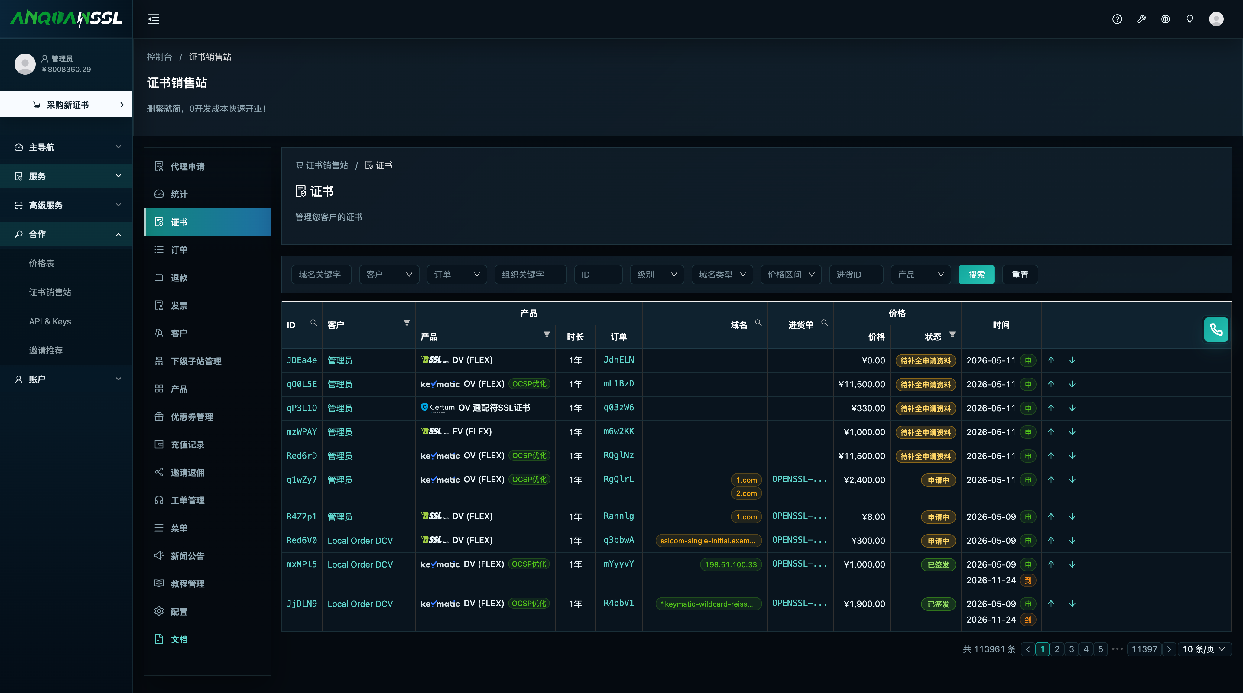
Task: Click down arrow for row q00L5E
Action: pyautogui.click(x=1072, y=385)
